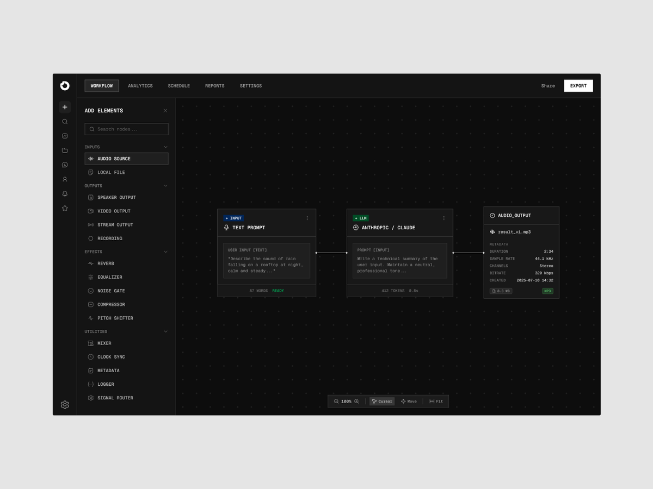Screen dimensions: 653x489
Task: Add the Logger utility
Action: [126, 384]
